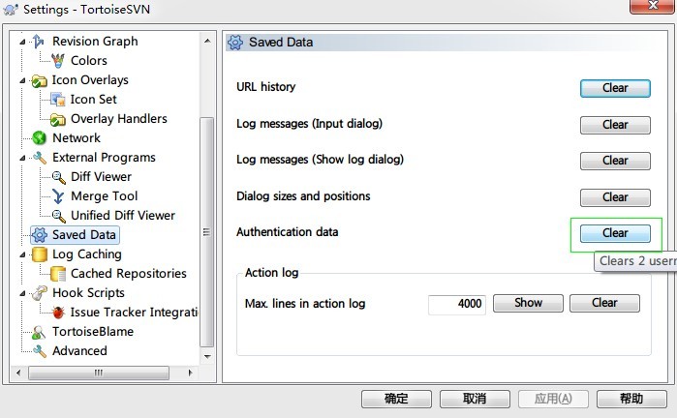
Task: Open Log Caching settings
Action: click(x=87, y=254)
